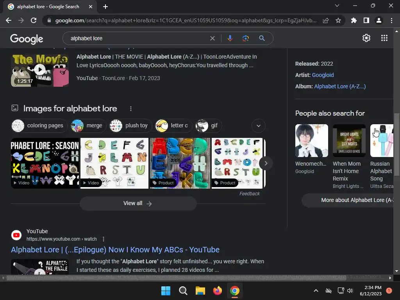Click the Chrome taskbar icon
The height and width of the screenshot is (300, 400).
coord(235,291)
